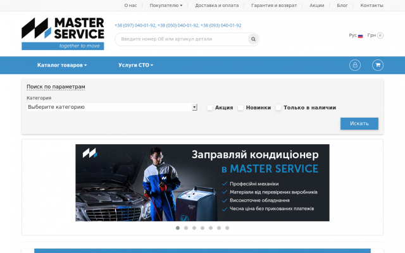Tick Только в наличии checkbox
405x253 pixels.
point(278,108)
